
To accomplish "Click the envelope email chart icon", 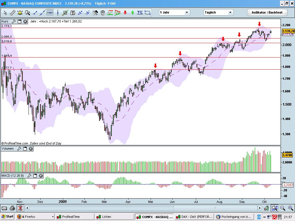I will 4,208.
